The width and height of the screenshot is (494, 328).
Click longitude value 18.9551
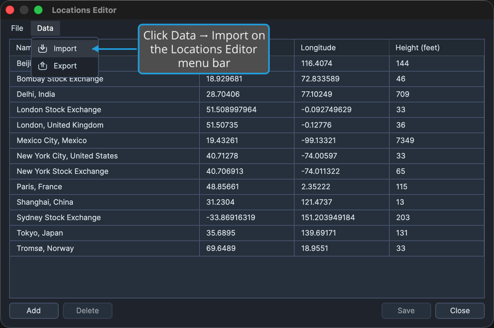(x=314, y=248)
